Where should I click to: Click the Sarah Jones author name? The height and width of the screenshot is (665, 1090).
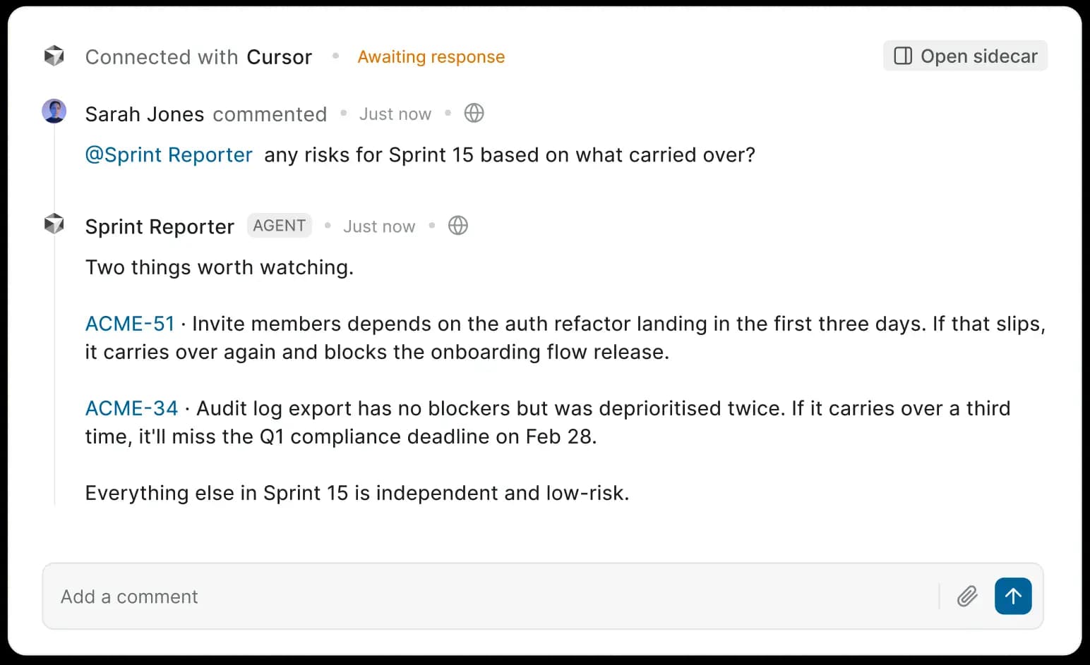(145, 114)
